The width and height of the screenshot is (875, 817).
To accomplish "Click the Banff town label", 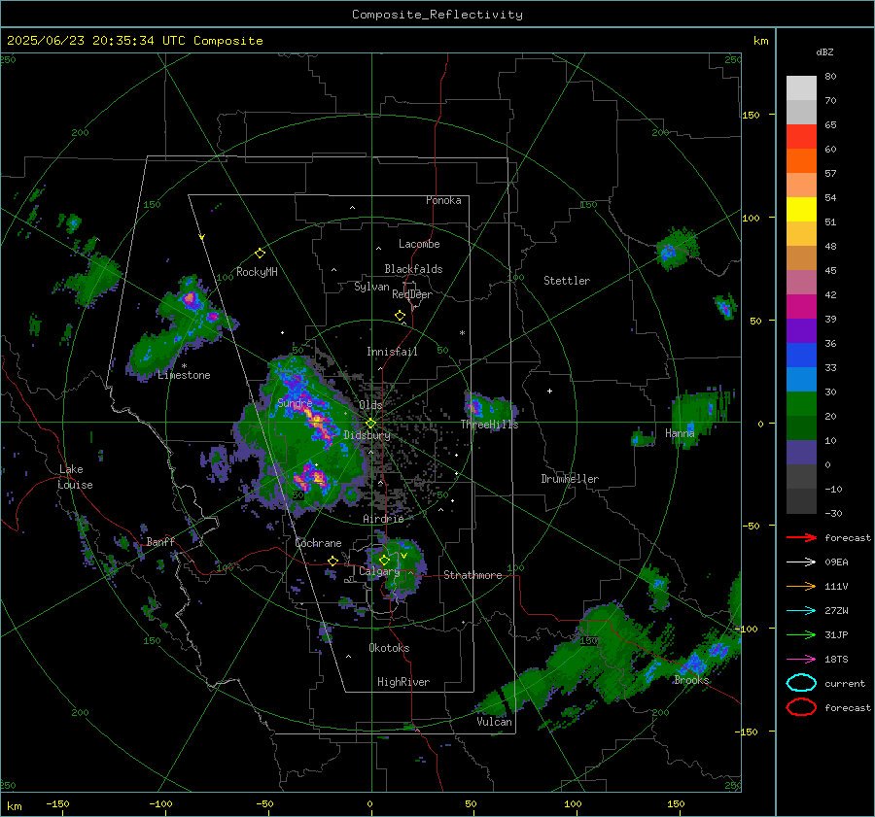I will click(x=160, y=541).
